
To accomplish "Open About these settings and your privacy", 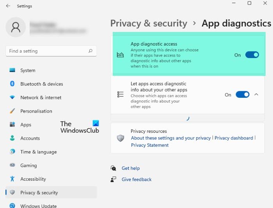I will point(171,138).
